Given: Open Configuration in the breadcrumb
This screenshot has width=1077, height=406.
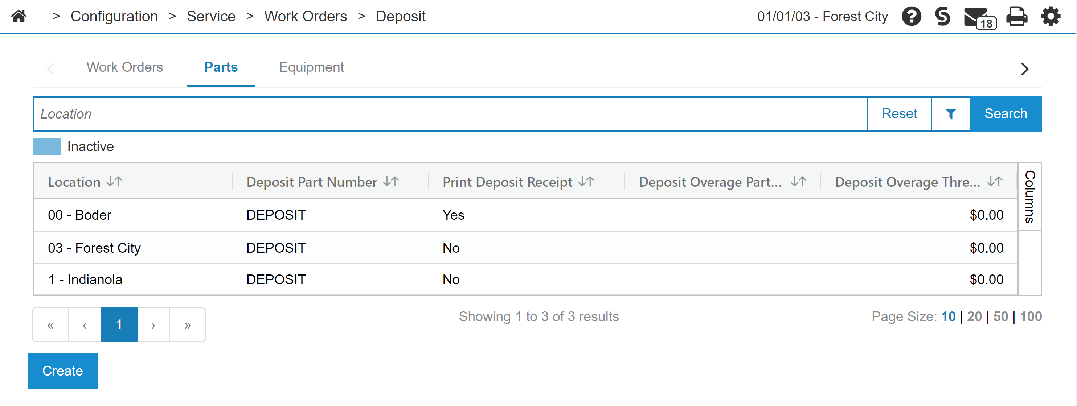Looking at the screenshot, I should click(x=114, y=16).
